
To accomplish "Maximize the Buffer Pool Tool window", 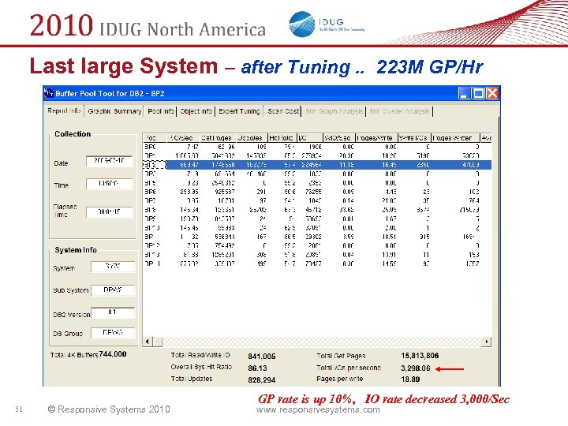I will click(478, 93).
